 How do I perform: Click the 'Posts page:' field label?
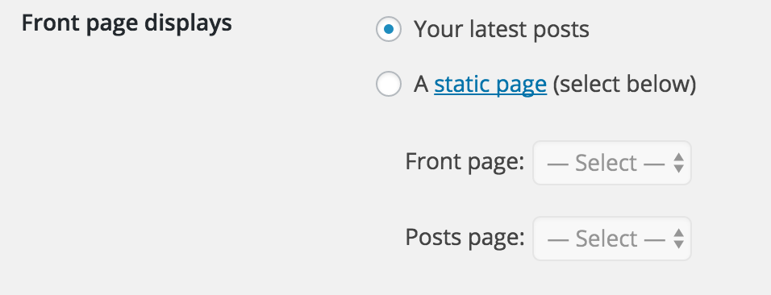coord(465,238)
